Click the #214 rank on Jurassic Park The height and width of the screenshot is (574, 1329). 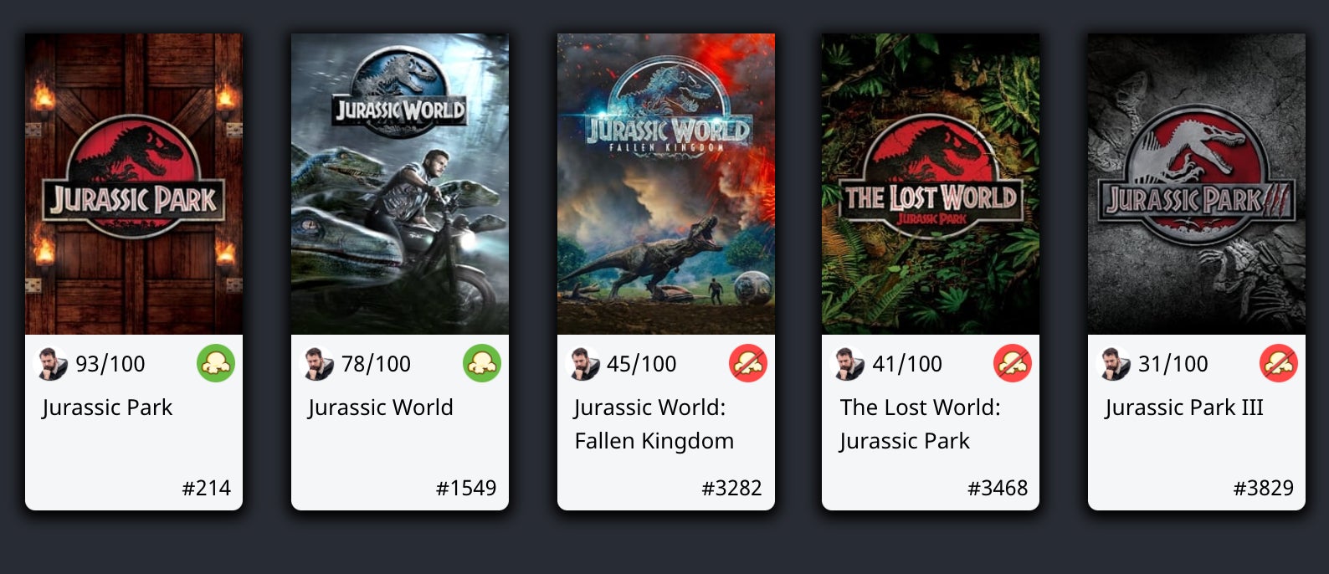click(x=207, y=488)
